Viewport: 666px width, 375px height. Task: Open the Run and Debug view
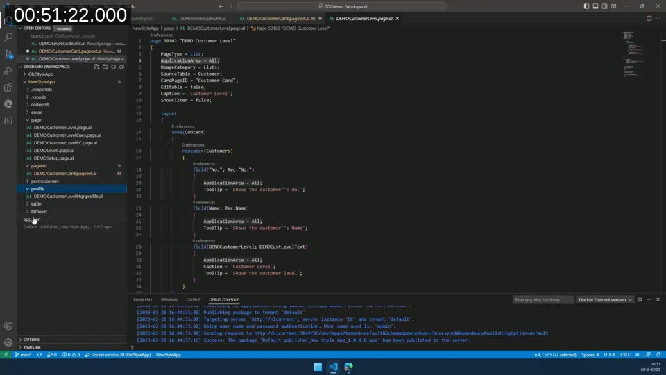(x=8, y=71)
